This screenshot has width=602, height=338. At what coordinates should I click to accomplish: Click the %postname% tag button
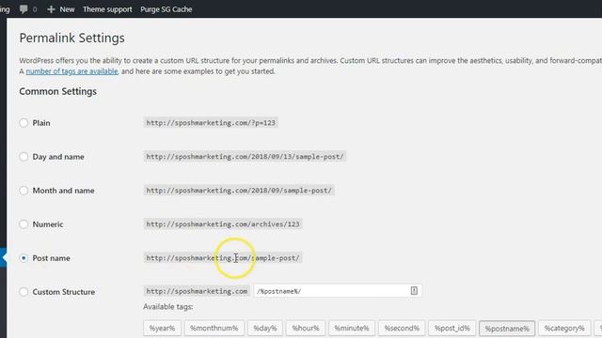(x=507, y=329)
